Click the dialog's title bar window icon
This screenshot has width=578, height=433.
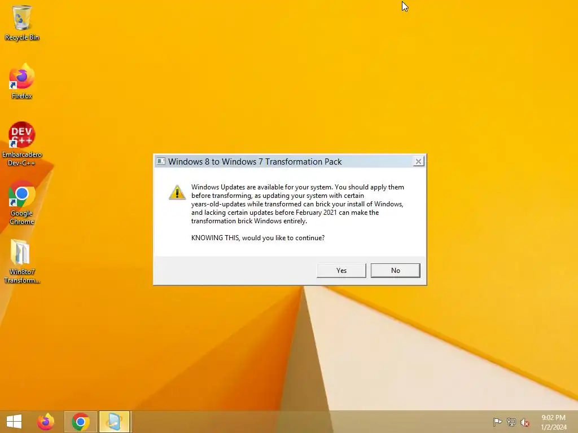tap(161, 161)
